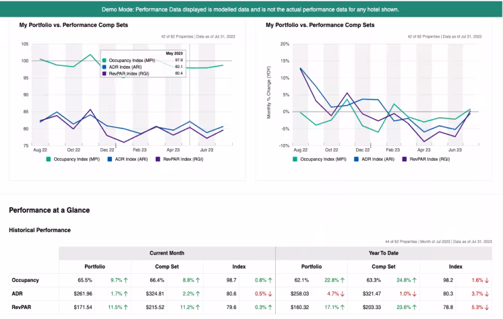Click red down arrow beside RevPAR index 5.3%
Viewport: 503px width, 319px height.
click(487, 307)
